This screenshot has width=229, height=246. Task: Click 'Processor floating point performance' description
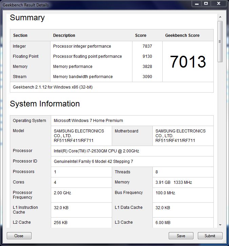pos(87,56)
